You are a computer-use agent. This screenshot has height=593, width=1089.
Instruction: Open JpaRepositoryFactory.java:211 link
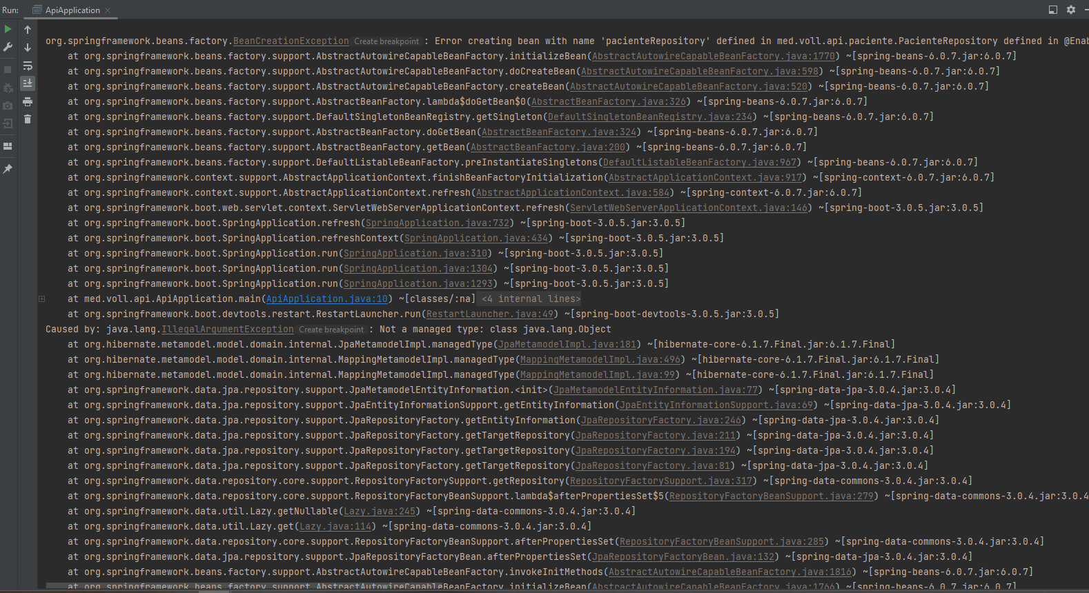(656, 436)
